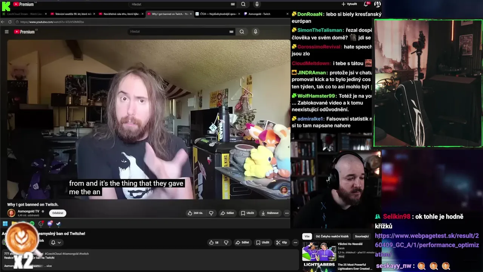This screenshot has width=483, height=272.
Task: Open the hamburger guide menu beside YouTube Premium
Action: point(6,32)
